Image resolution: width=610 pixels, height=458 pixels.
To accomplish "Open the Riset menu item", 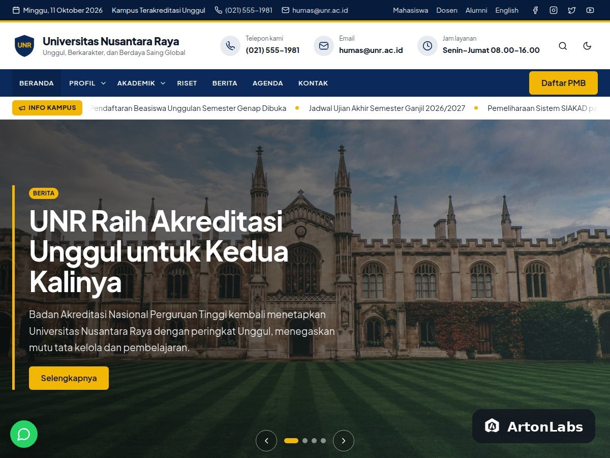I will [x=187, y=83].
